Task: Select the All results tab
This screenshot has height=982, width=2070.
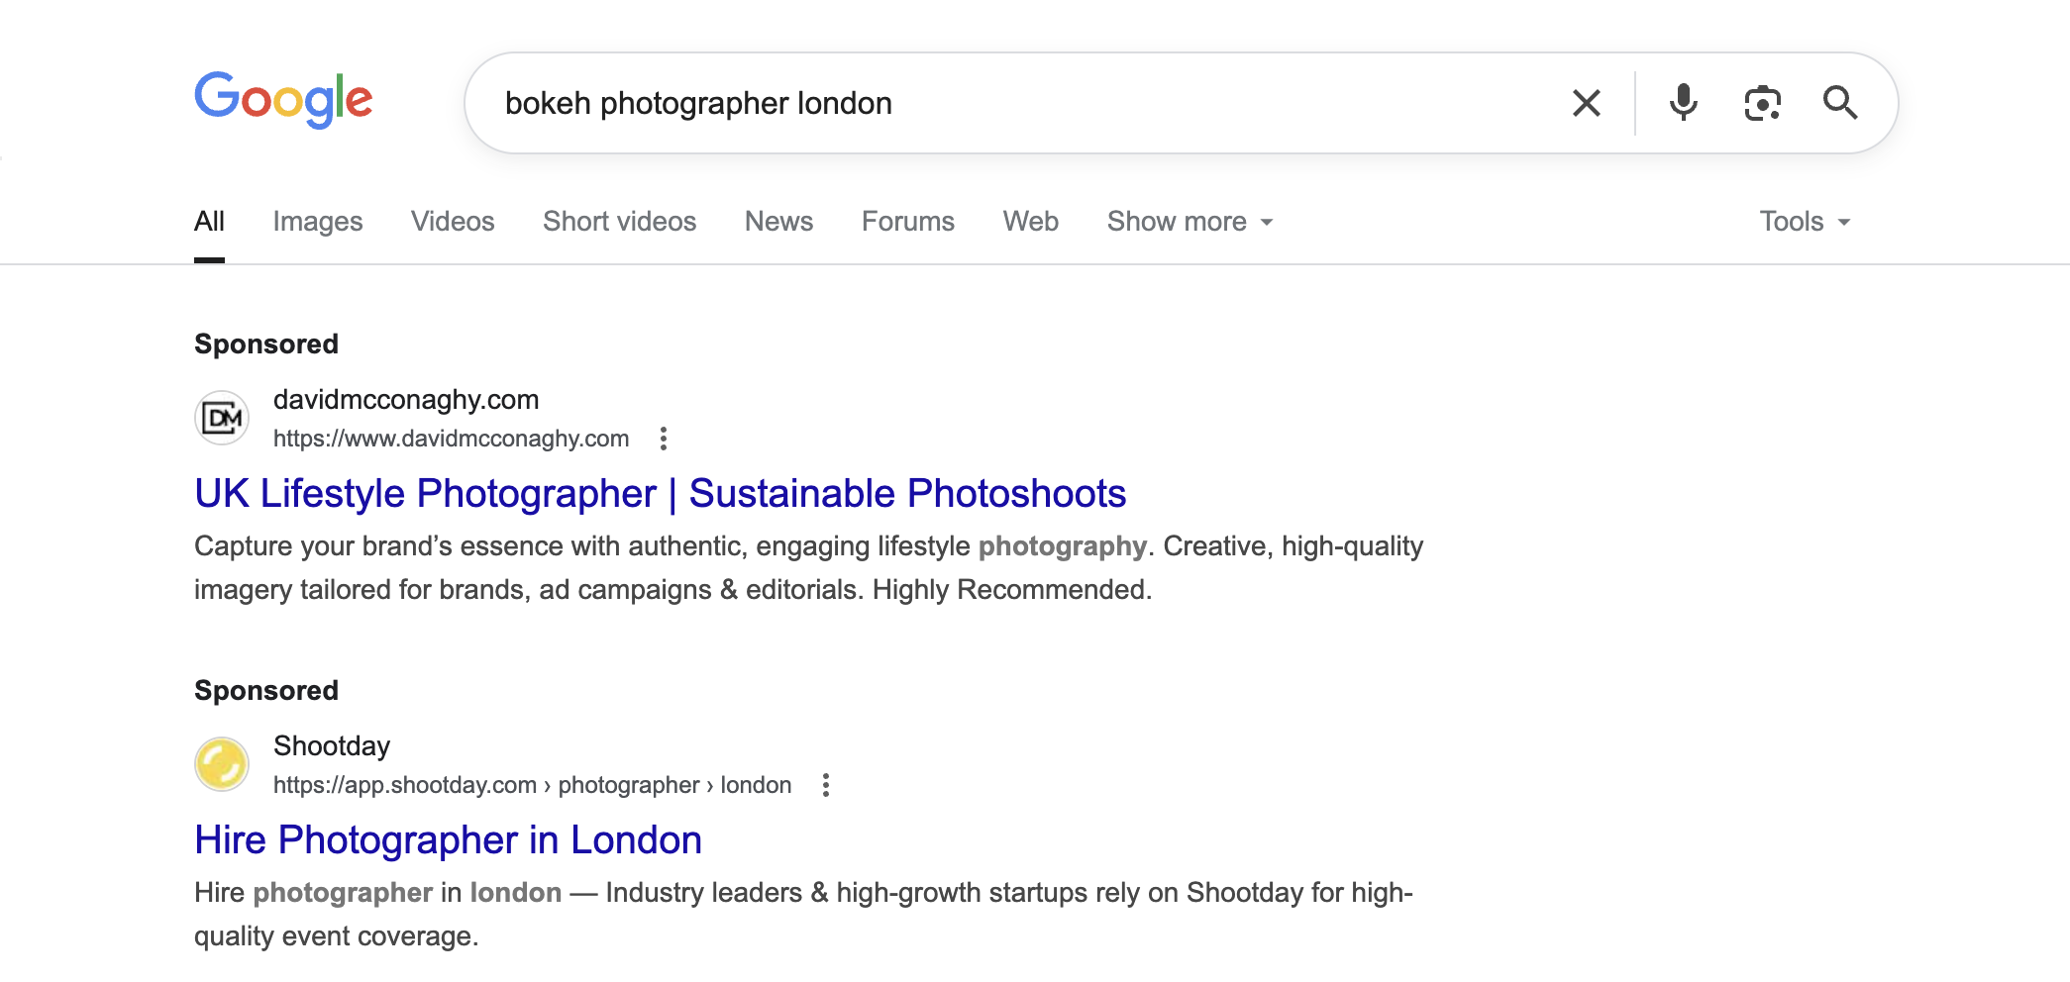Action: (x=209, y=221)
